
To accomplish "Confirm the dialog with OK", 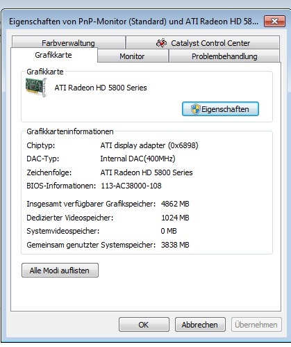I will click(144, 325).
